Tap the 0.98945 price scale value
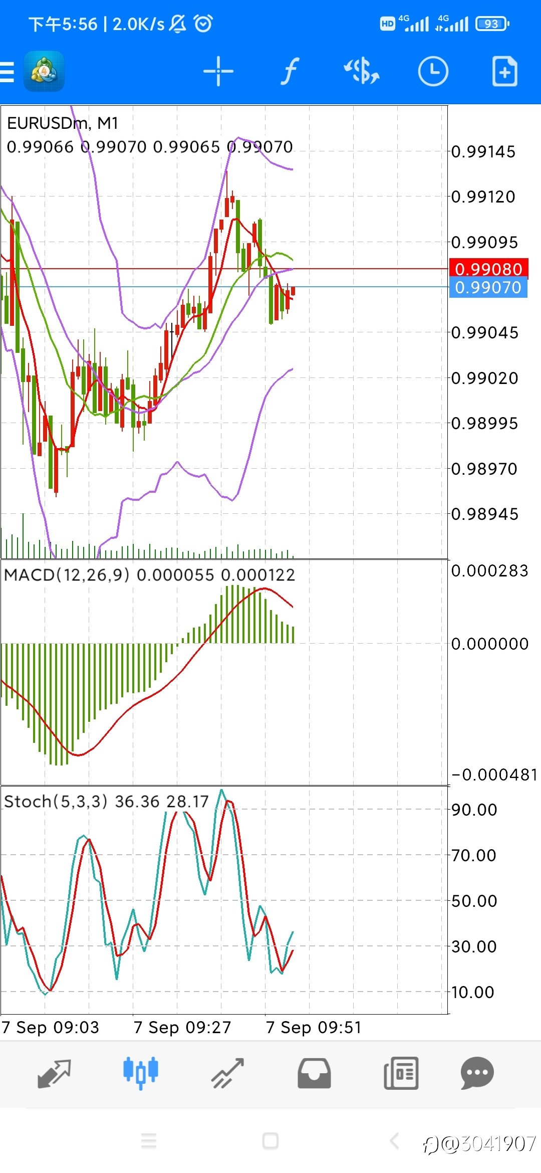The image size is (541, 1173). point(485,514)
